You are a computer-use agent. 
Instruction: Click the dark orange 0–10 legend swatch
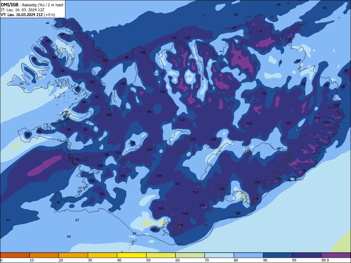15,255
